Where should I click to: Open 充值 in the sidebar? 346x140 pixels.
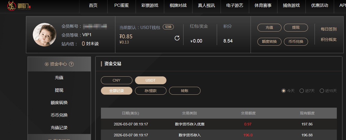[59, 78]
